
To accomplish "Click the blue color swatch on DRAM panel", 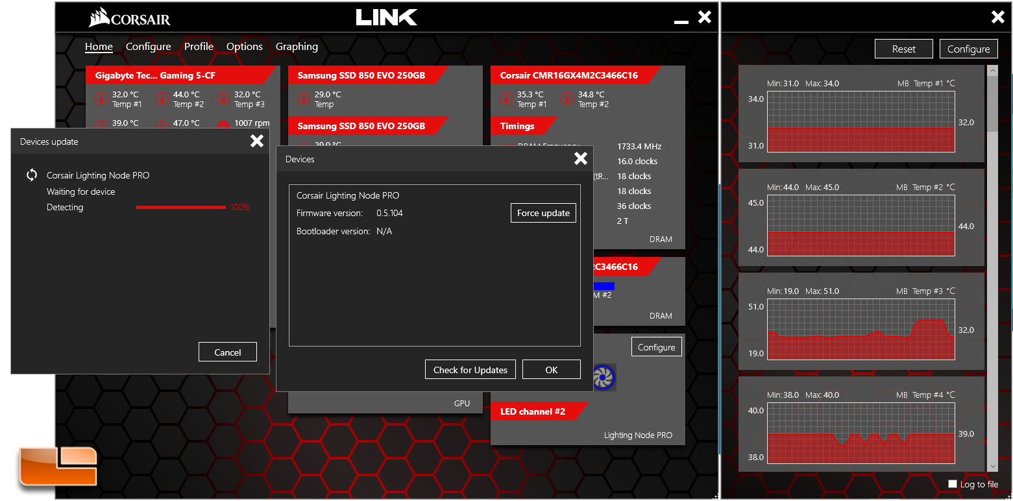I will (x=604, y=286).
